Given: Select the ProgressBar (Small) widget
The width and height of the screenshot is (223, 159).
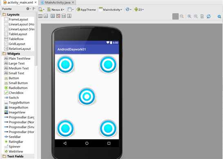Looking at the screenshot, I should point(19,127).
